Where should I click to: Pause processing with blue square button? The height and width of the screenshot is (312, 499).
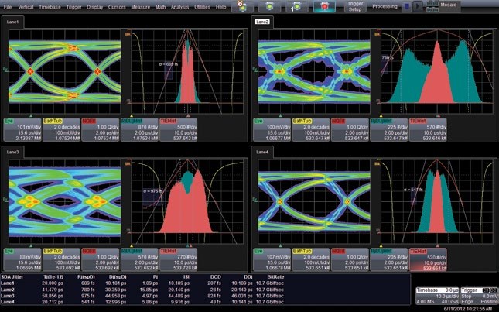pos(406,6)
